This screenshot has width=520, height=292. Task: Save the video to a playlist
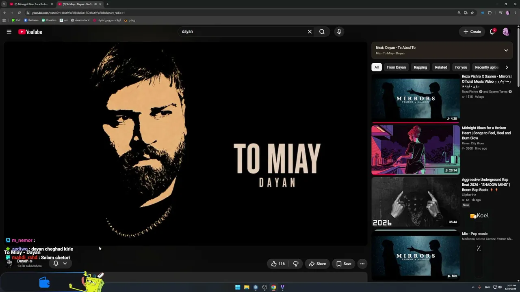344,264
